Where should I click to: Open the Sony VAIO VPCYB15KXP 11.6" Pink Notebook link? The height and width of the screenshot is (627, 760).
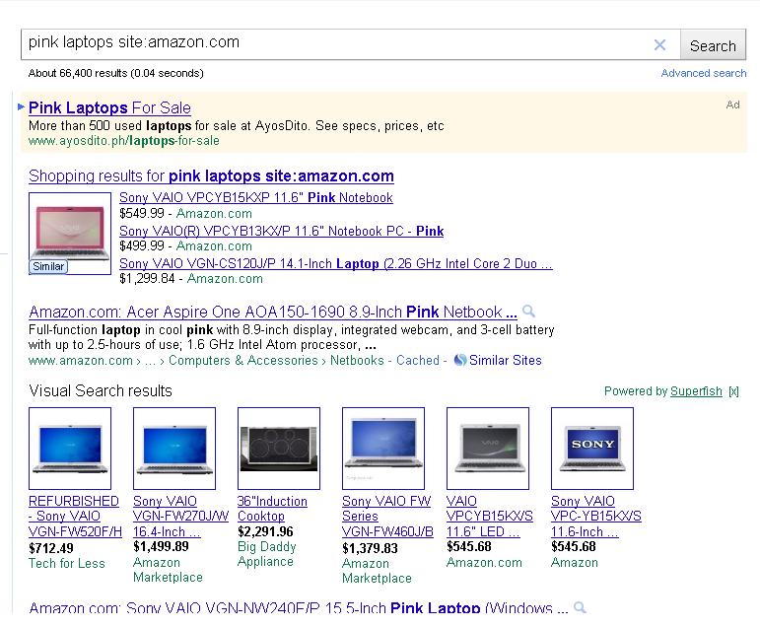255,198
